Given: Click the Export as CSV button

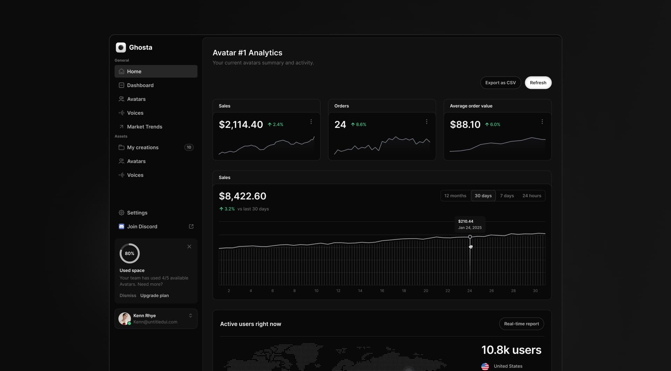Looking at the screenshot, I should tap(500, 83).
